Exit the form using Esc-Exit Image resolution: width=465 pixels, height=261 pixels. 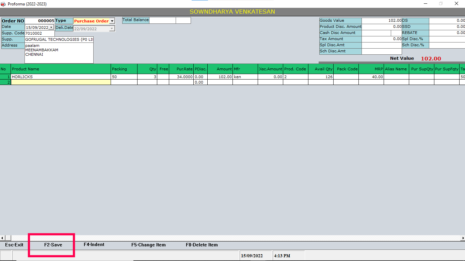coord(14,245)
